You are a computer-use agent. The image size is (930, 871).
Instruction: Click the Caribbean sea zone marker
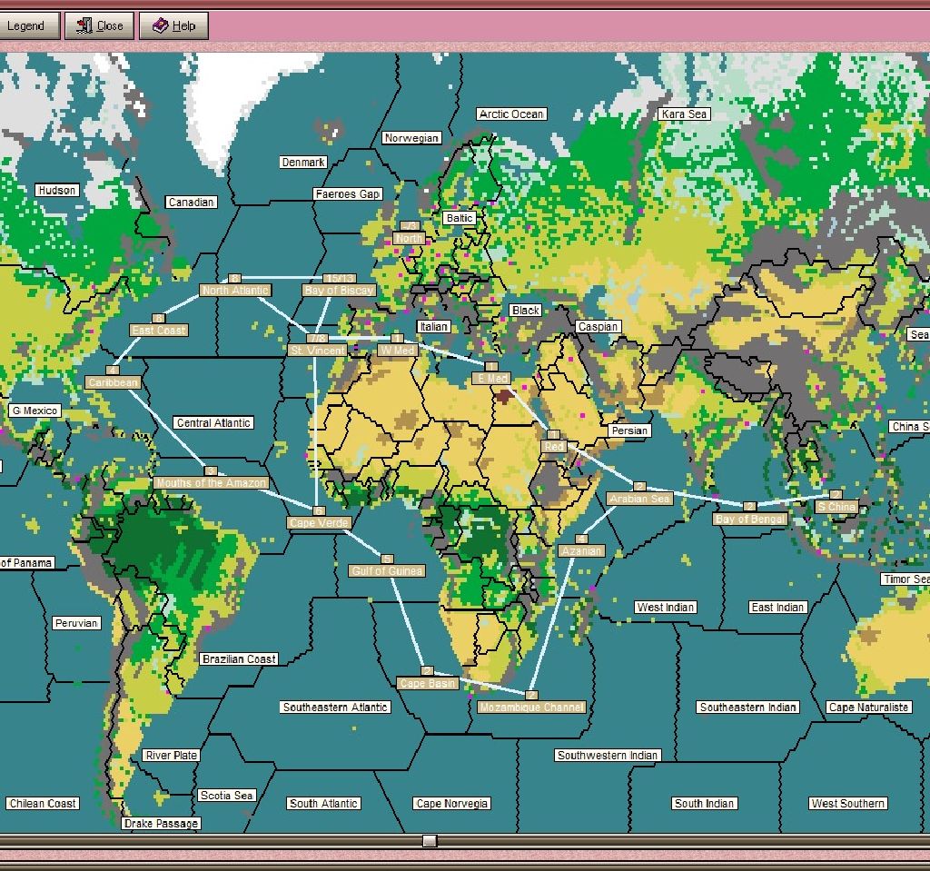[x=111, y=382]
